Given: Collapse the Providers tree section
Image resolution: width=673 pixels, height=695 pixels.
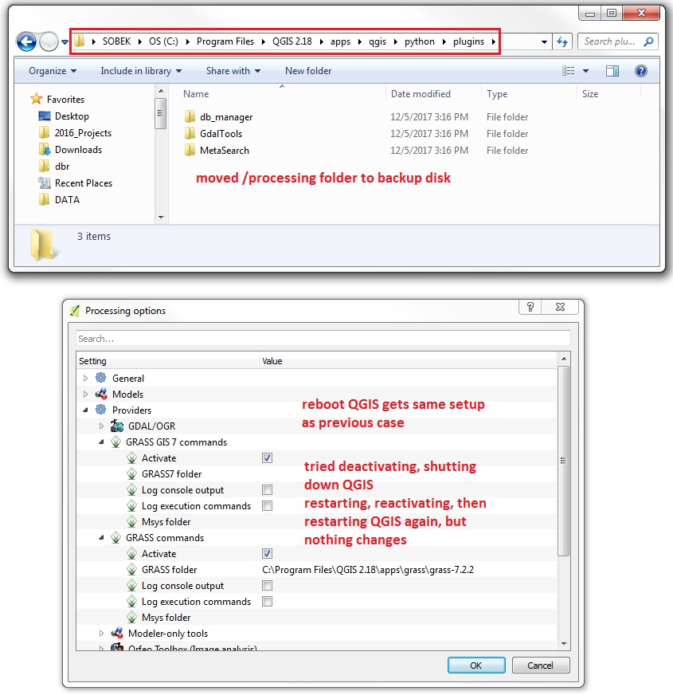Looking at the screenshot, I should click(84, 410).
